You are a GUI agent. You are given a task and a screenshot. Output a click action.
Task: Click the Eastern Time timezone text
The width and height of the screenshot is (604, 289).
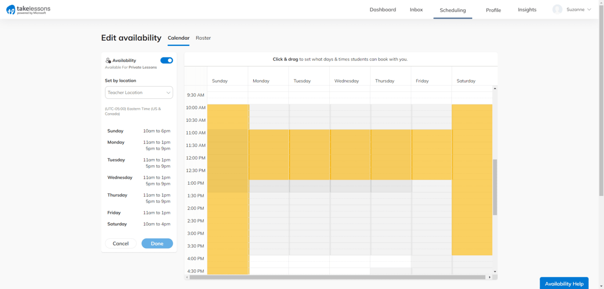[x=133, y=111]
